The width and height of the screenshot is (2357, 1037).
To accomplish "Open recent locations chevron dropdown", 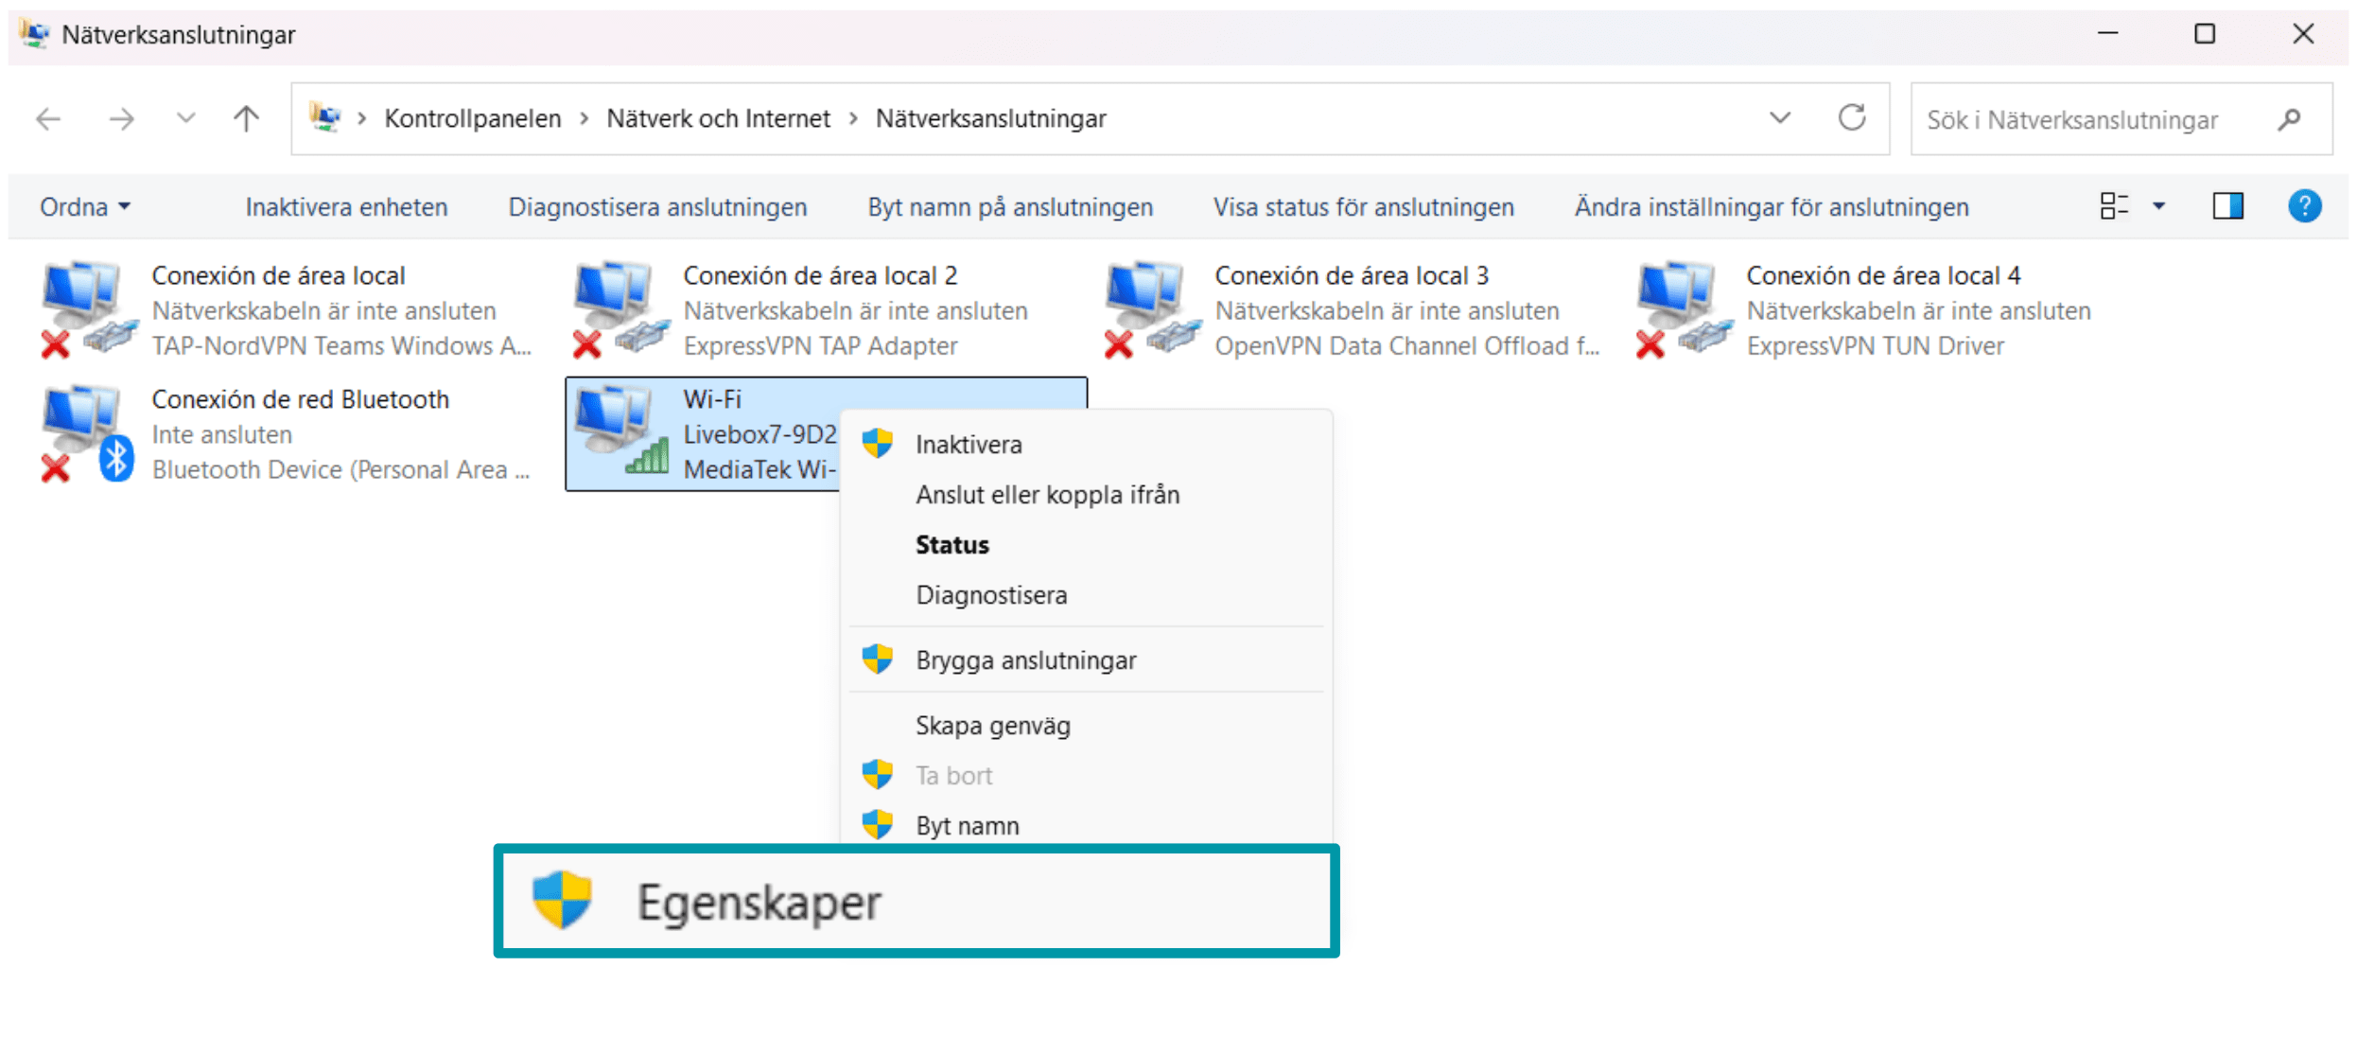I will pyautogui.click(x=185, y=119).
